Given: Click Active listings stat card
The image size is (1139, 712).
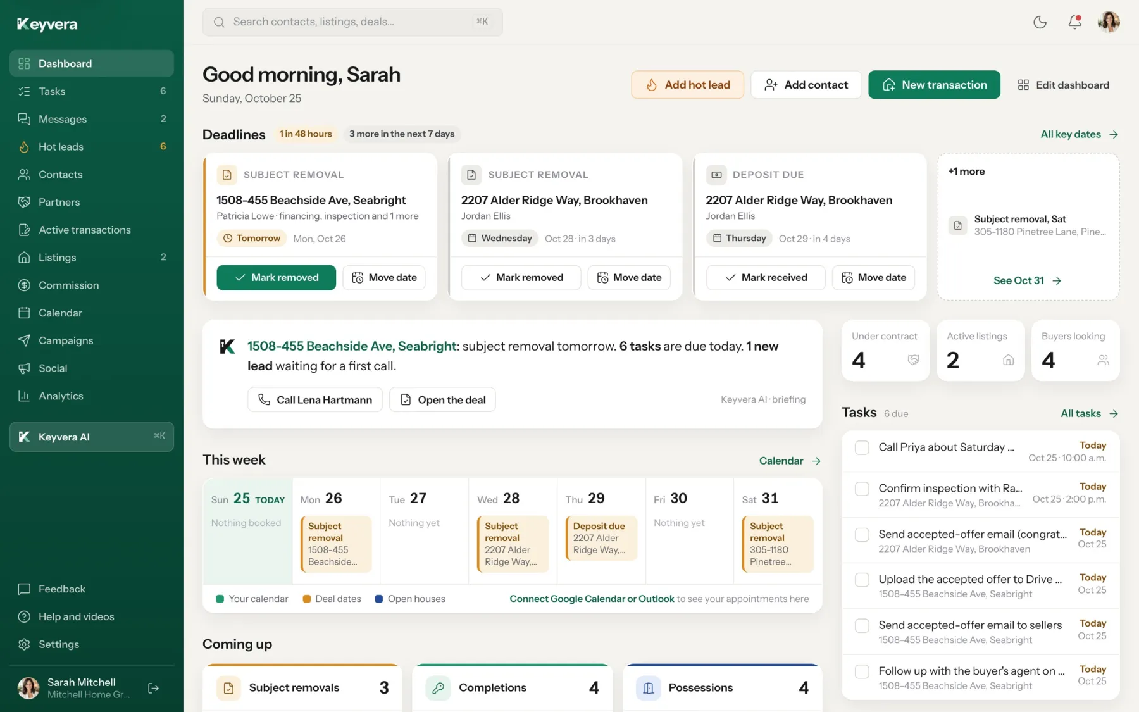Looking at the screenshot, I should [x=980, y=350].
